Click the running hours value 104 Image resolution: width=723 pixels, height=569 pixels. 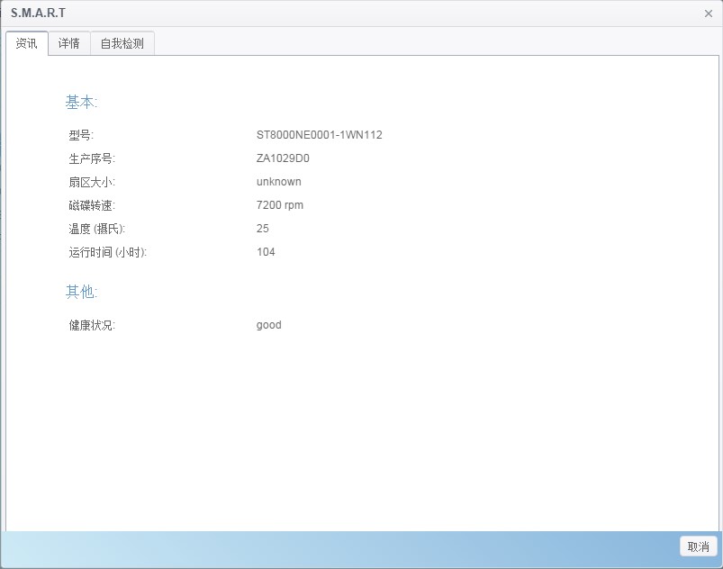tap(266, 252)
